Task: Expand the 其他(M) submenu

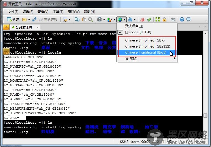Action: click(147, 59)
